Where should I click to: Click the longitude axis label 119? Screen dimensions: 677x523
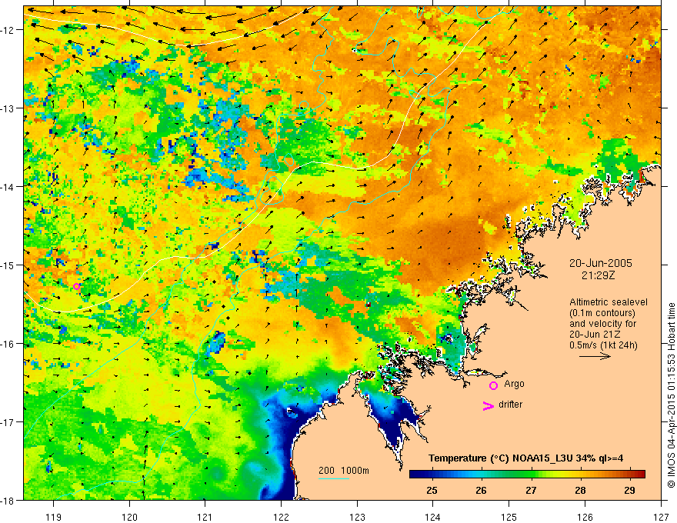click(54, 517)
